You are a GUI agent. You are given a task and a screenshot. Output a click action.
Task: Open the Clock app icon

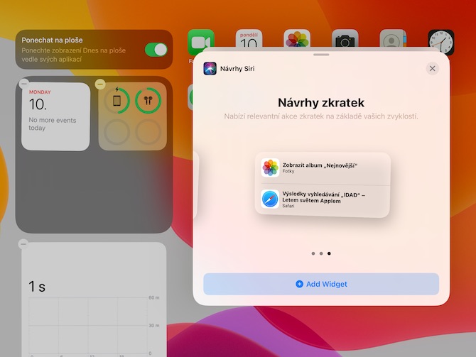coord(441,42)
